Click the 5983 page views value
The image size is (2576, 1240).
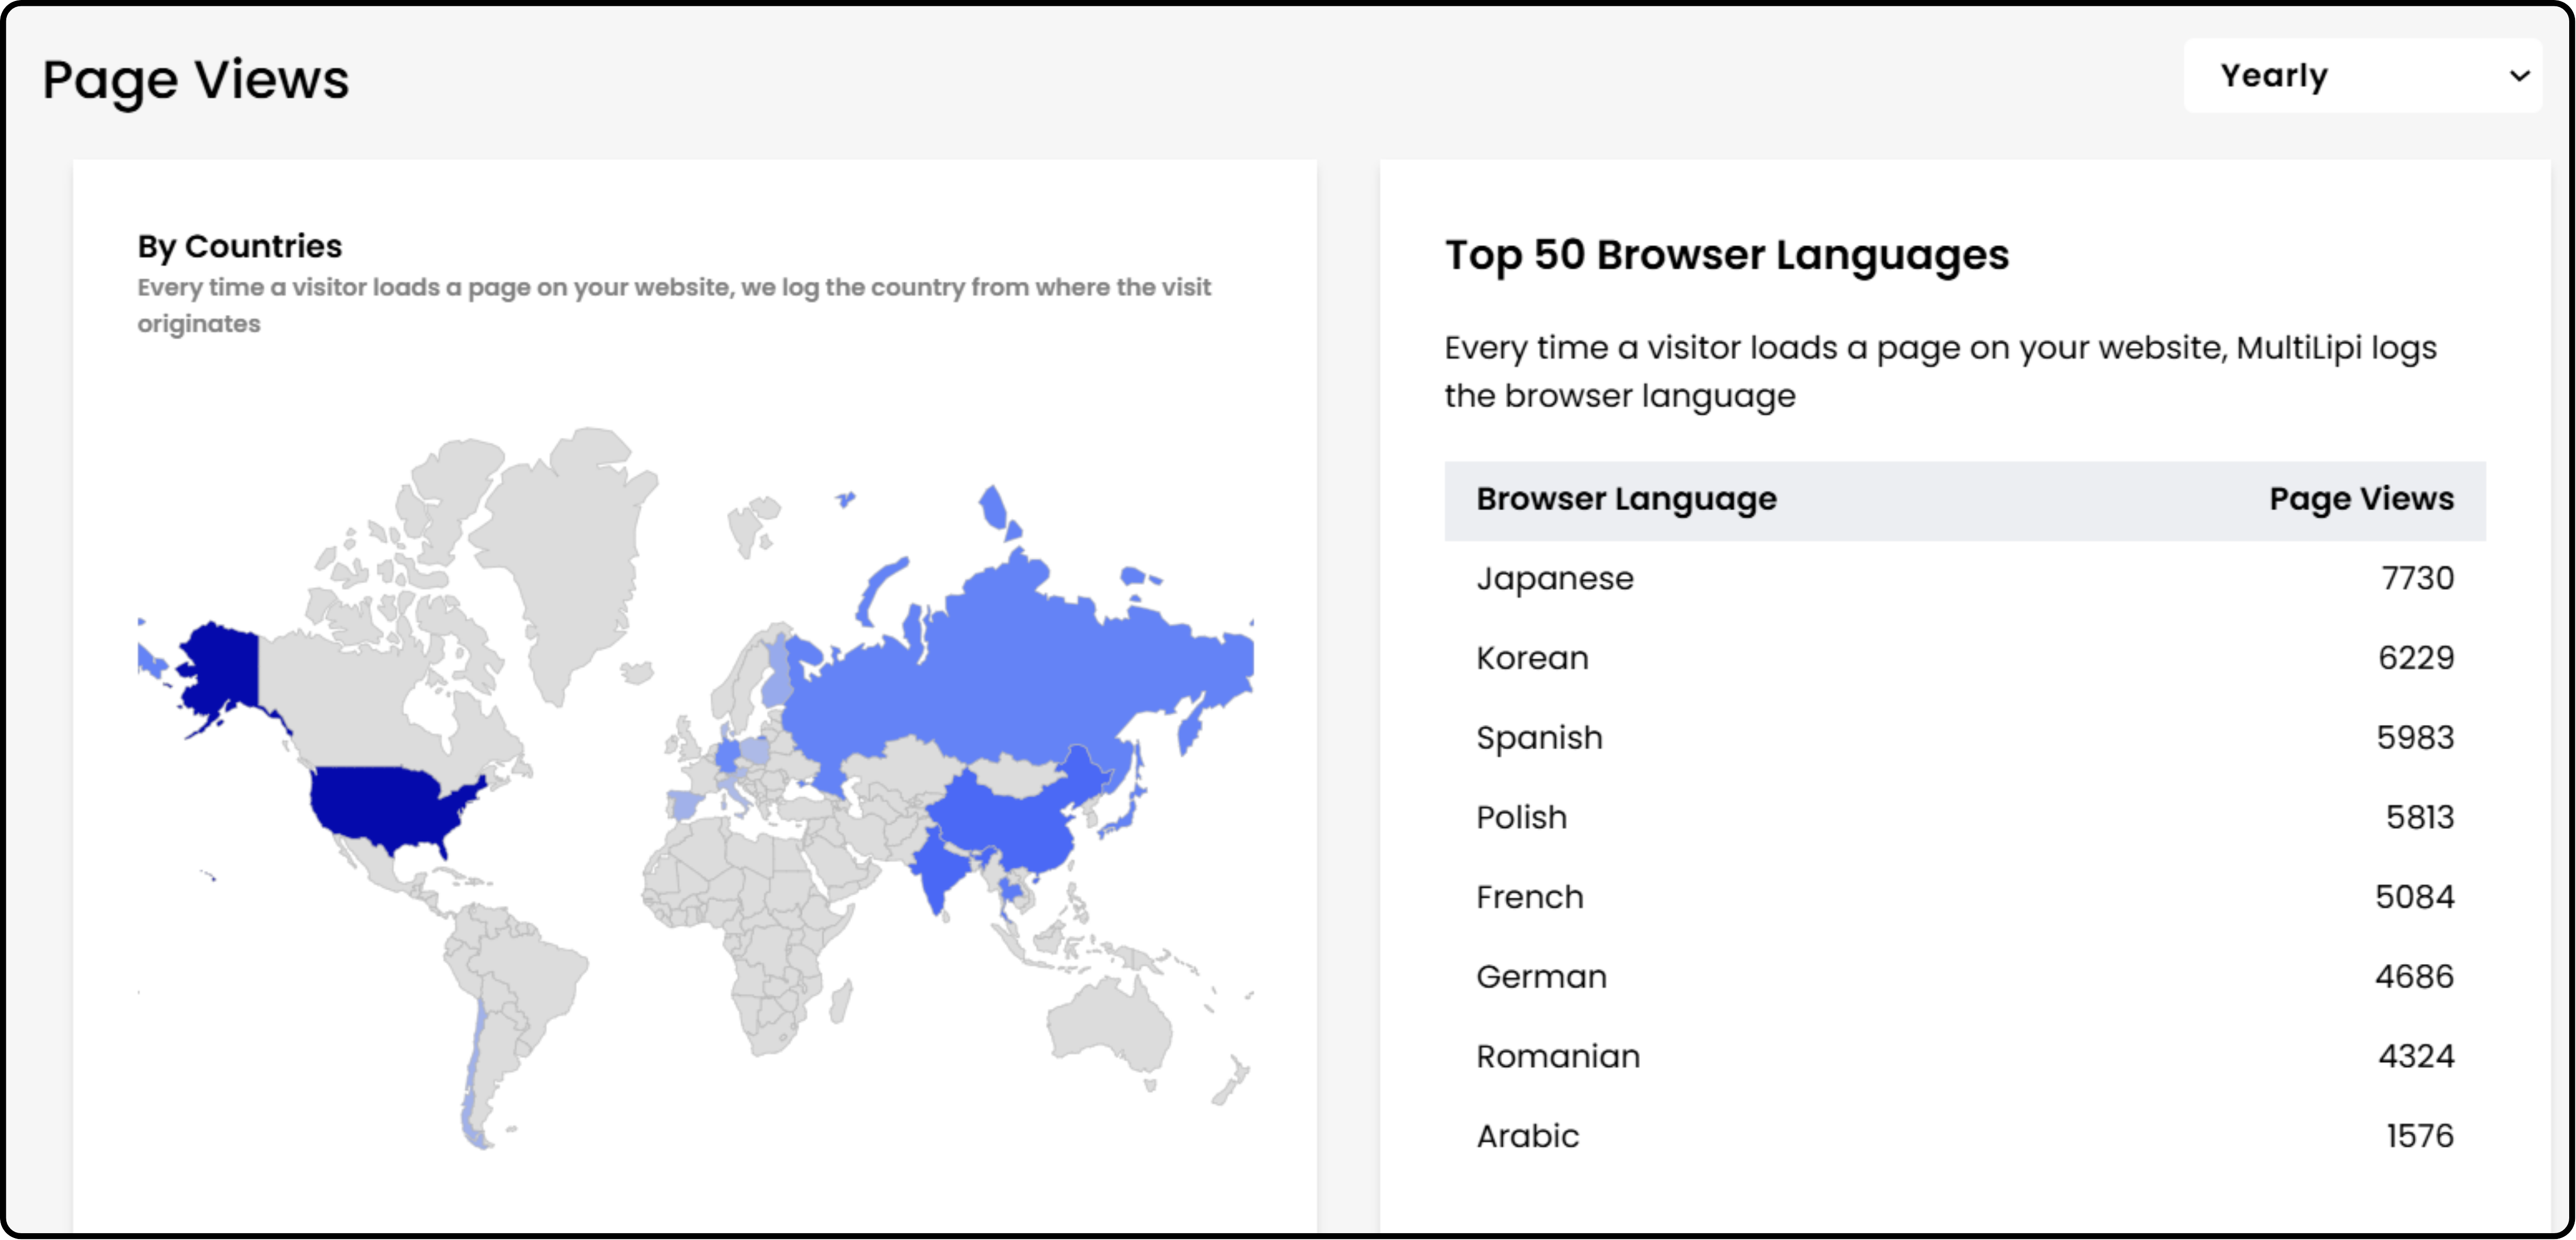click(x=2415, y=738)
